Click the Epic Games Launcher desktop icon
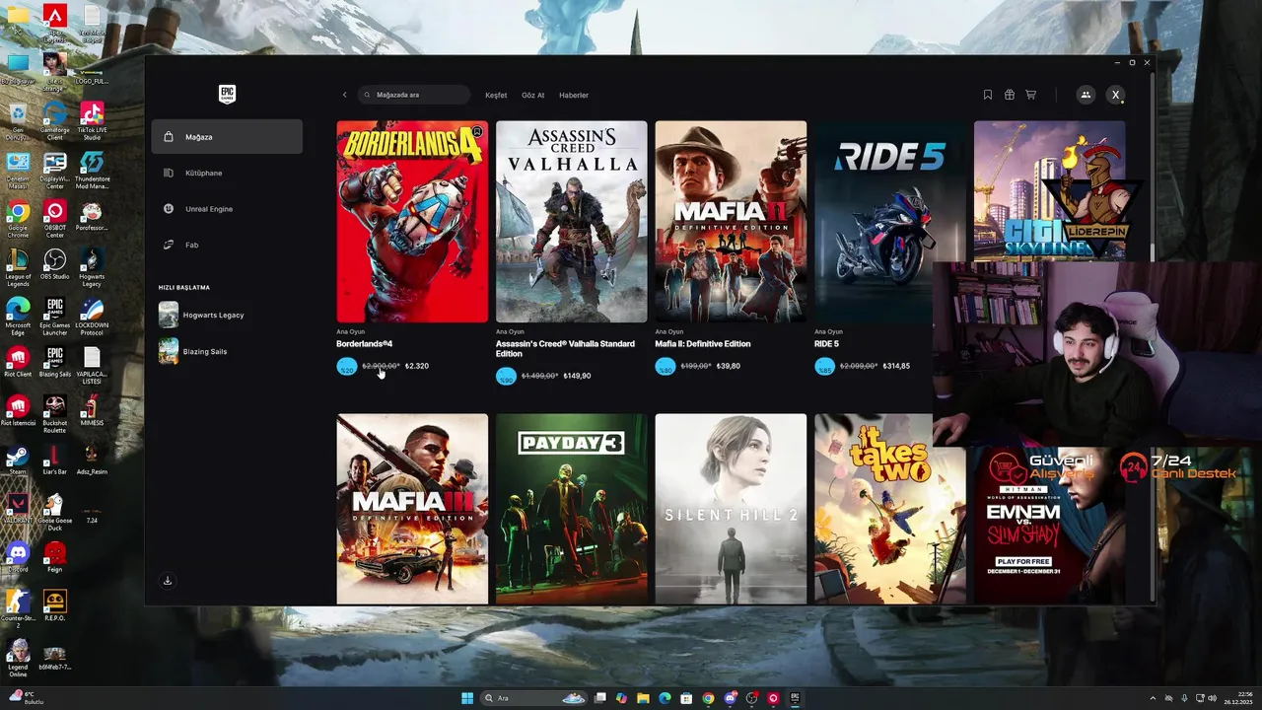The height and width of the screenshot is (710, 1262). point(55,314)
